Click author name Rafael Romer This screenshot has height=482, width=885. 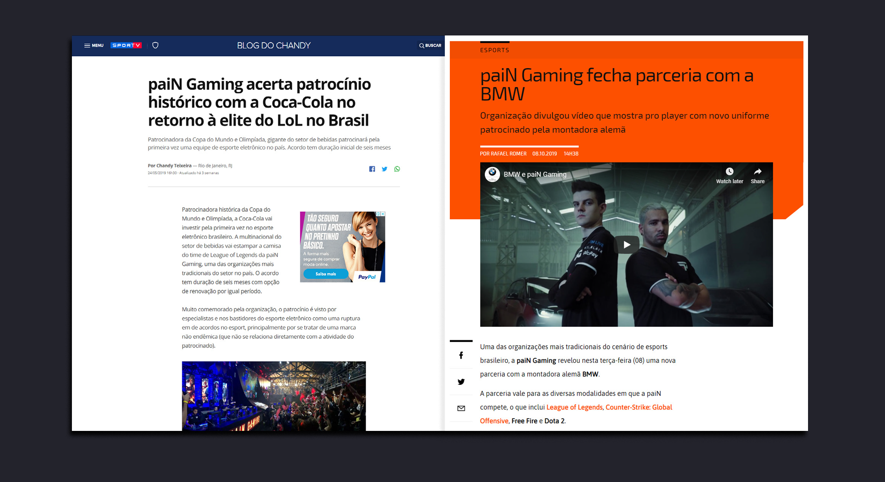(508, 154)
